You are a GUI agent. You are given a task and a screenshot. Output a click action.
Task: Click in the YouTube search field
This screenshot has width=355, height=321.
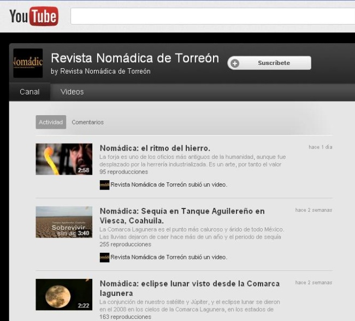coord(213,16)
